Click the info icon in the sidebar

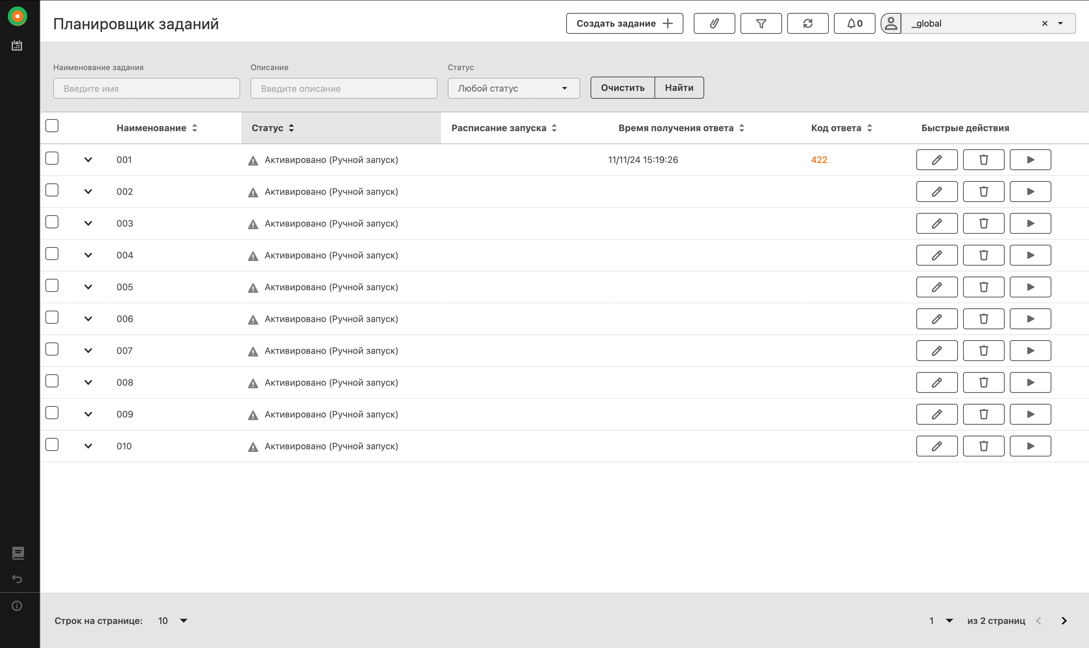coord(17,606)
